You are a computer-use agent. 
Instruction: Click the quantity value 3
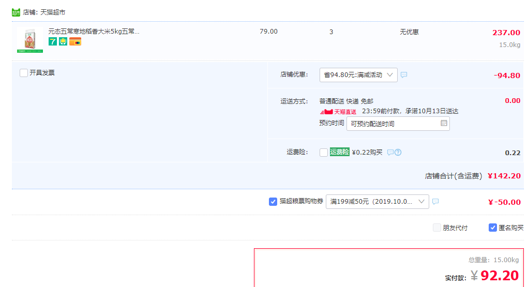click(x=331, y=32)
